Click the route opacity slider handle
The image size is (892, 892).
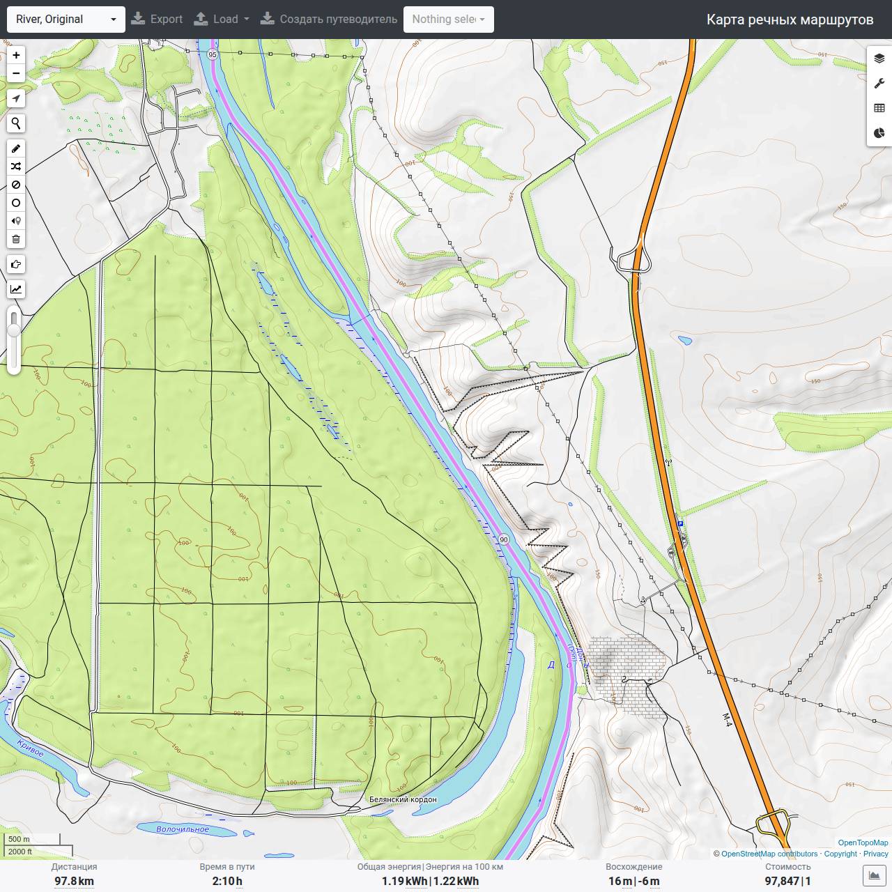coord(14,329)
